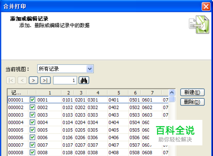Click cell 0203 in column 3
The image size is (213, 156).
click(80, 115)
